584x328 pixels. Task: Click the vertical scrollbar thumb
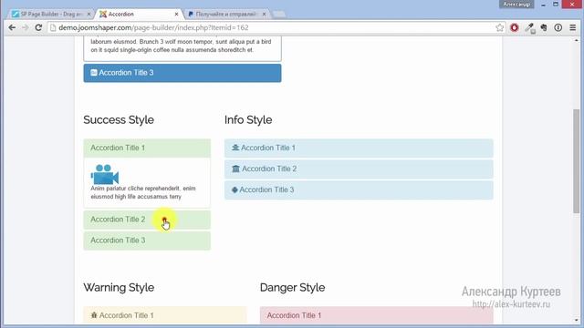(576, 161)
